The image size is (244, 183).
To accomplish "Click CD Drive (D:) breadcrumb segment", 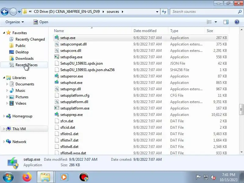I will point(67,12).
